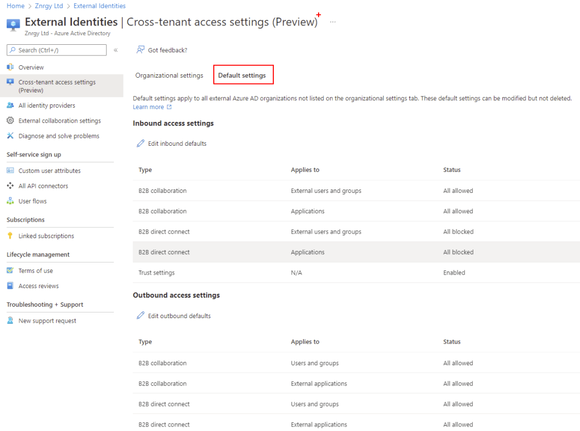Click the All identity providers icon
Screen dimensions: 580x431
pyautogui.click(x=10, y=105)
